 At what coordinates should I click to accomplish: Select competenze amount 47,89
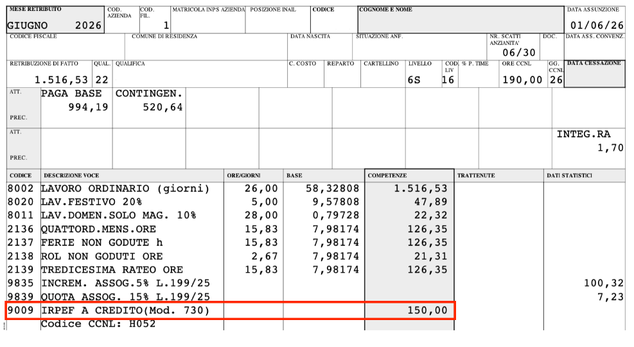pyautogui.click(x=430, y=202)
